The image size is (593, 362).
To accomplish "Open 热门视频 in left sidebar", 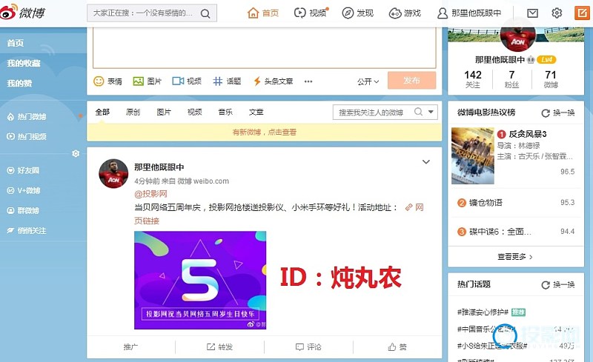I will [x=27, y=136].
